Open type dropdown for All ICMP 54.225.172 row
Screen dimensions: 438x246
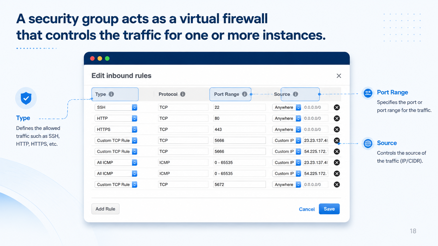tap(116, 174)
